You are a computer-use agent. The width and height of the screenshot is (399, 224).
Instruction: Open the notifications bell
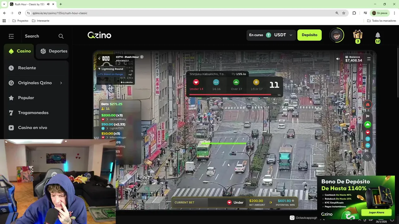(x=378, y=35)
